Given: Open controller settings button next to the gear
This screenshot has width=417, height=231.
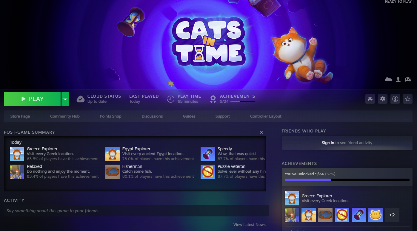Looking at the screenshot, I should (370, 99).
